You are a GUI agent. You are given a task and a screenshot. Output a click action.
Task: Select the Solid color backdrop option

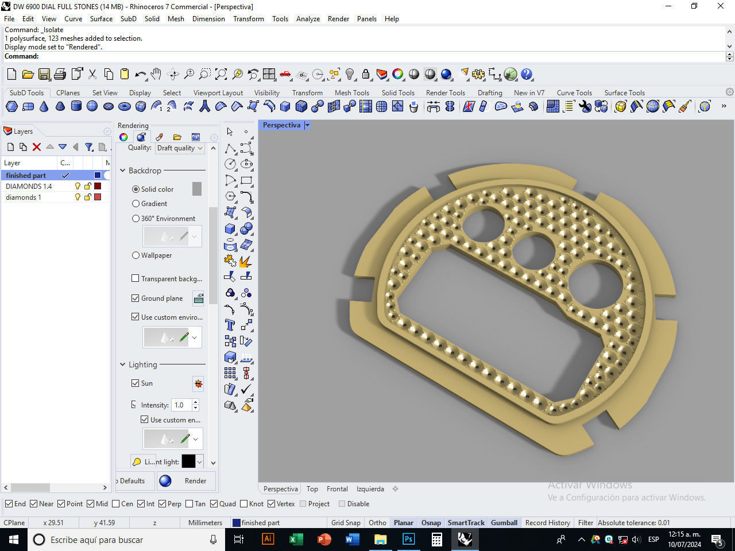136,189
